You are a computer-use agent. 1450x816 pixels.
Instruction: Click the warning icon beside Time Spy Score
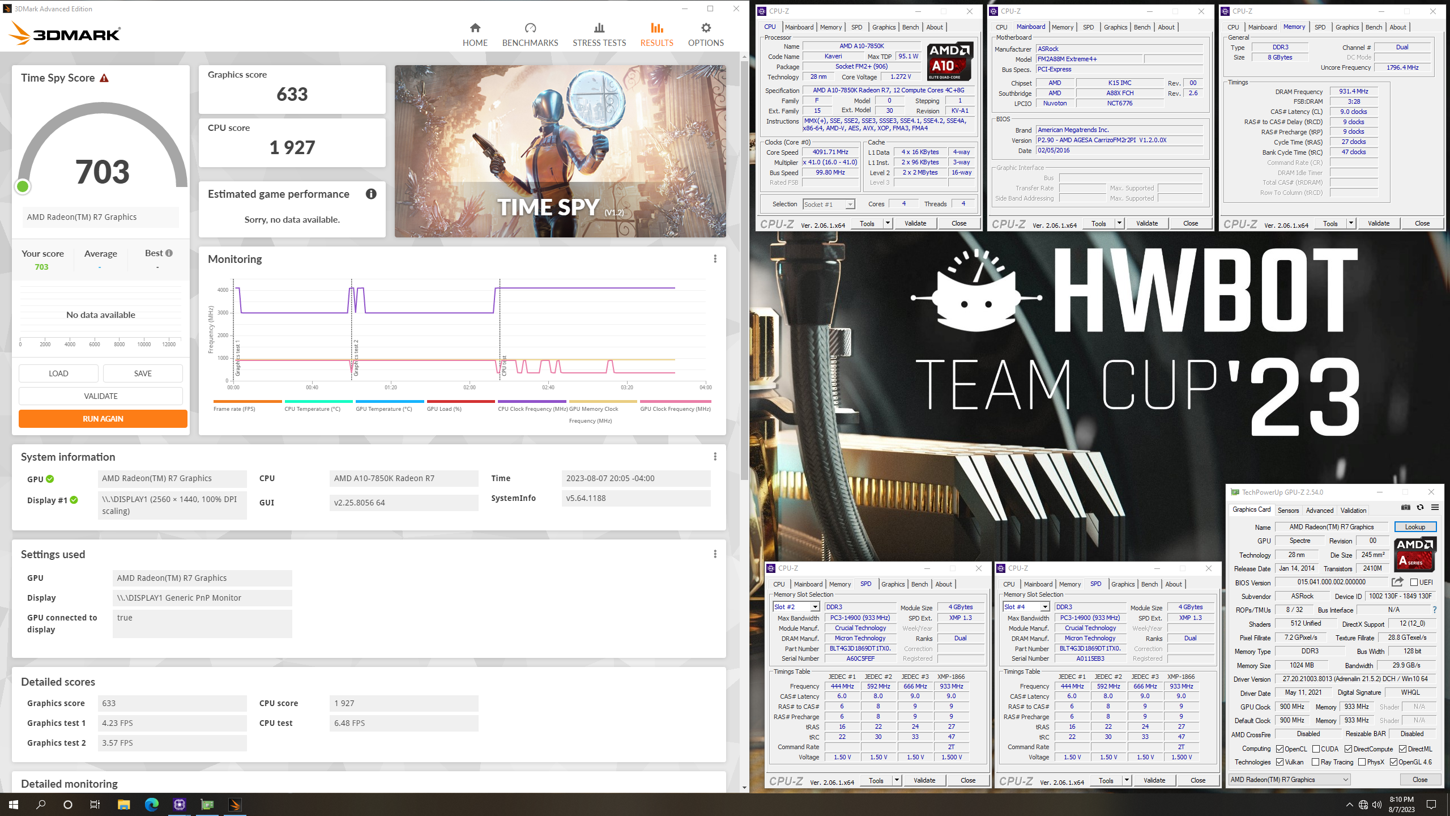coord(104,78)
